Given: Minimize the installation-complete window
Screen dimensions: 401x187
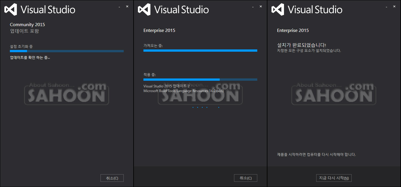Looking at the screenshot, I should click(x=386, y=7).
